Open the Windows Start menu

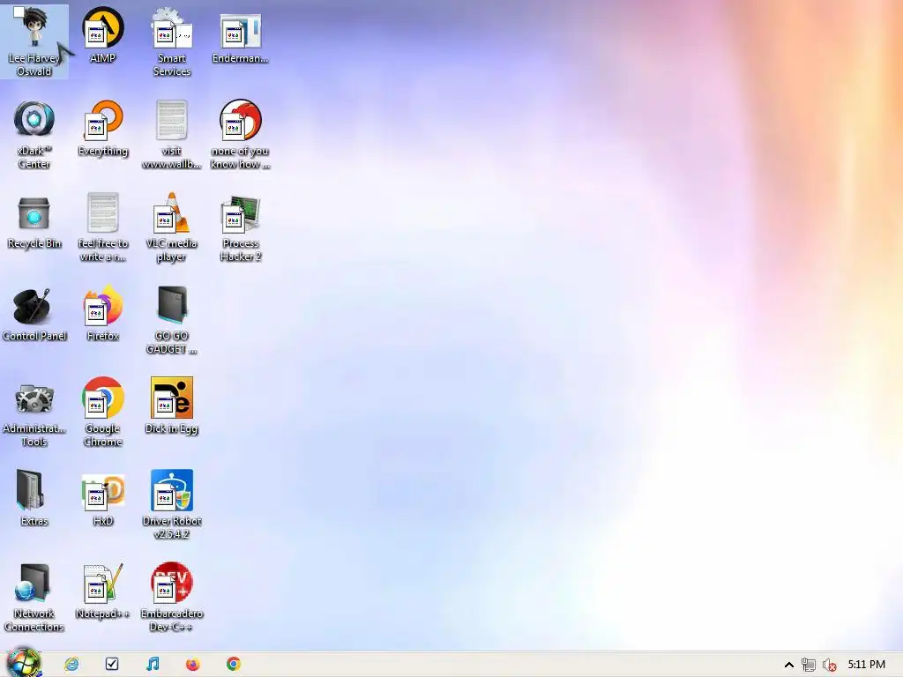click(24, 663)
